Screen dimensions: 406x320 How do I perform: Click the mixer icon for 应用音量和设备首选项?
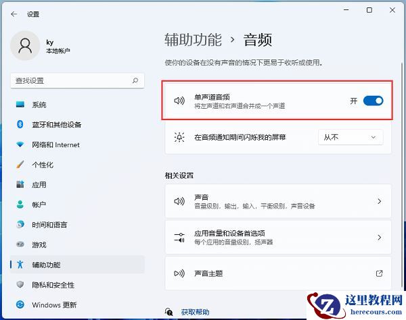click(x=179, y=238)
